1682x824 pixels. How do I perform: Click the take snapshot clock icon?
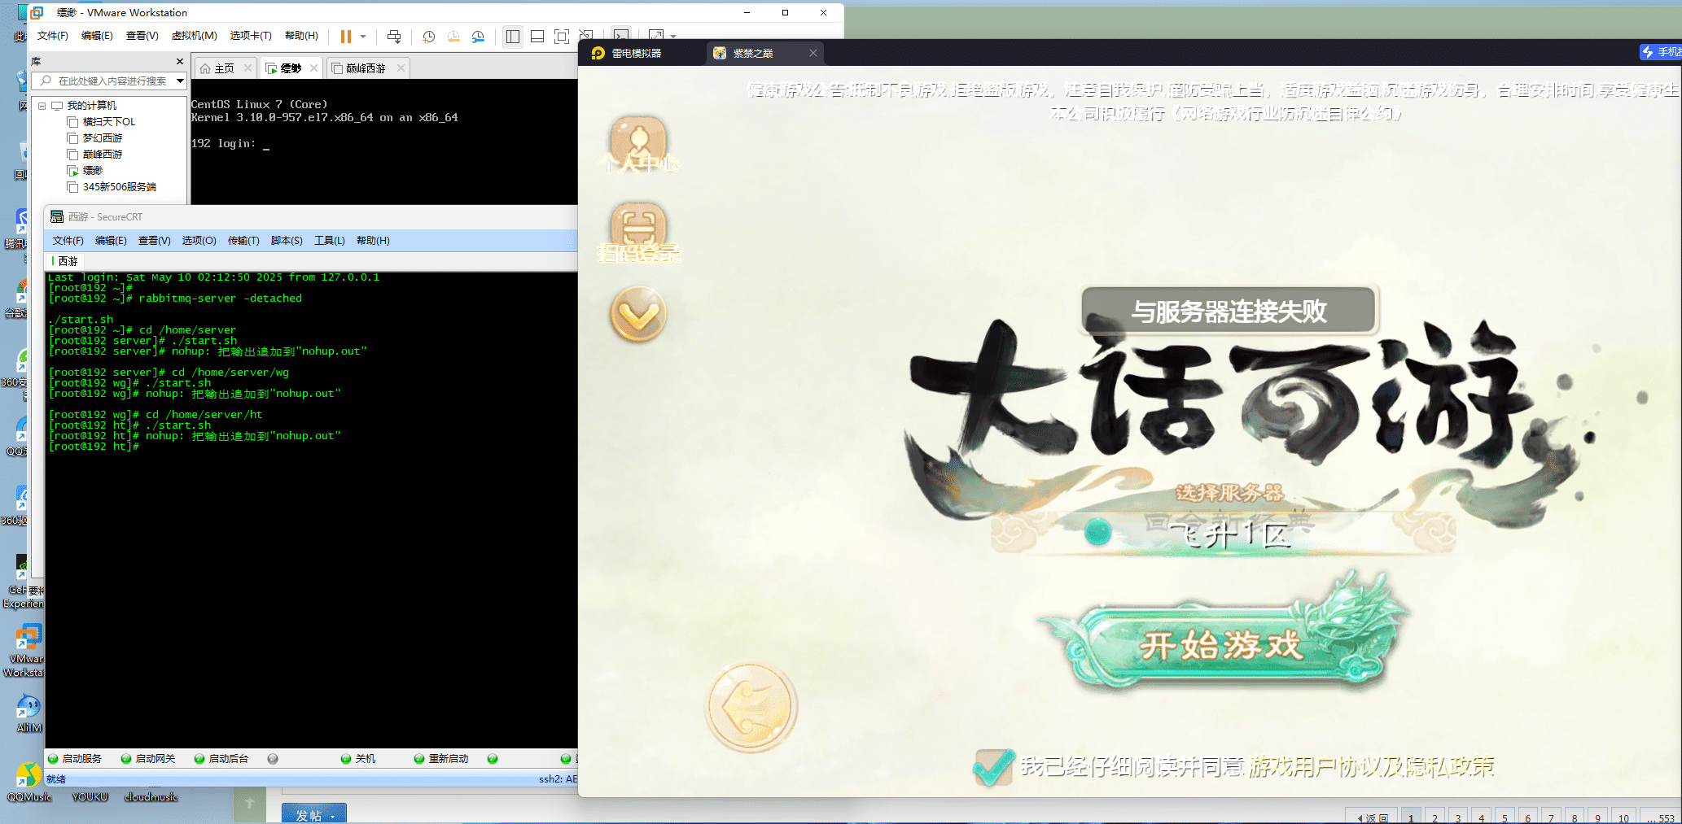pos(429,37)
